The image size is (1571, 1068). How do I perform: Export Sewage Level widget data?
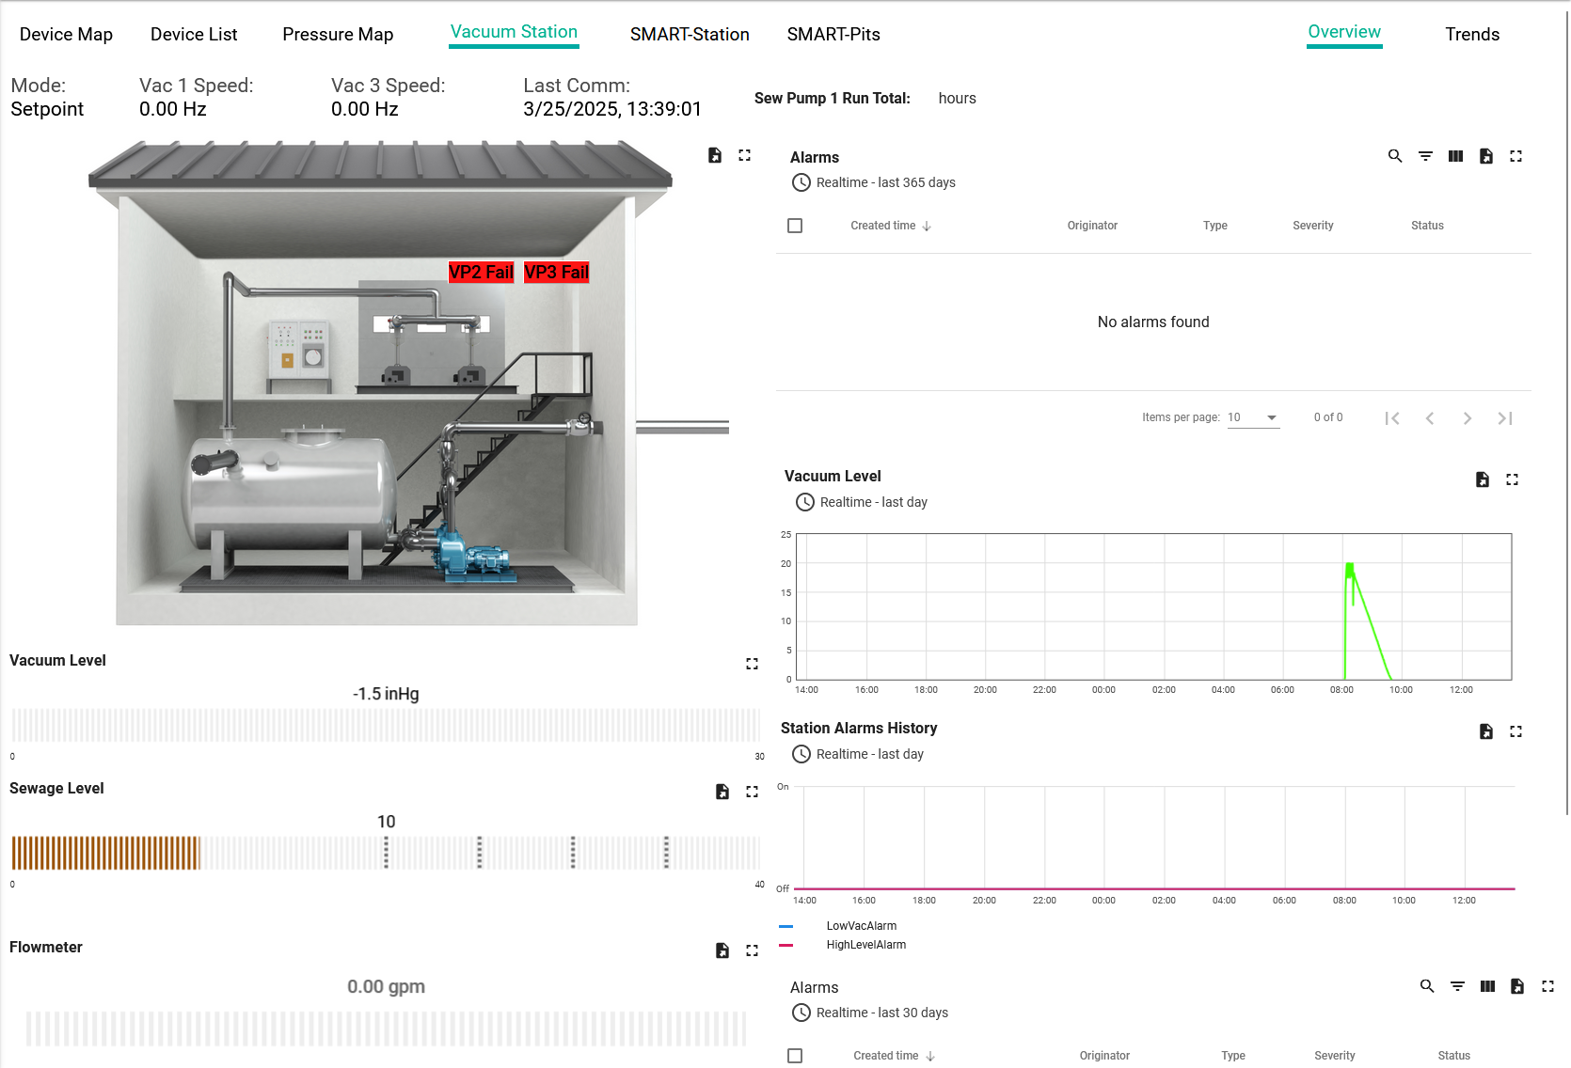(x=722, y=792)
